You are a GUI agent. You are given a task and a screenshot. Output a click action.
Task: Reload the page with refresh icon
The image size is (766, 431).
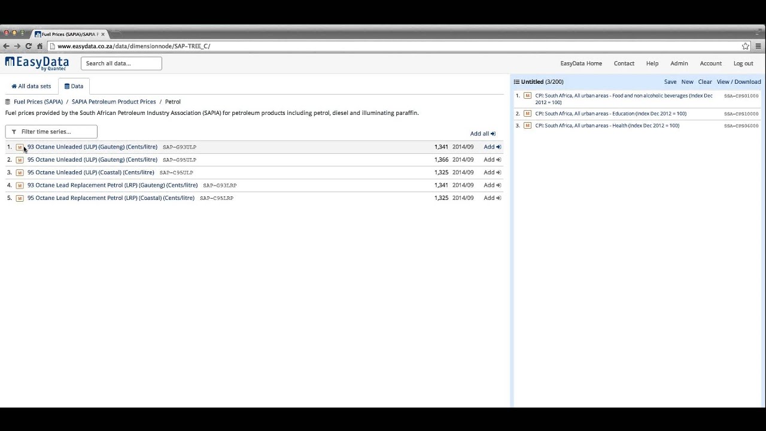coord(28,46)
